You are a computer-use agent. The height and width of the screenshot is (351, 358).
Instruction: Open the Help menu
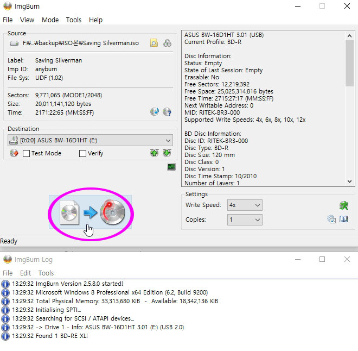(x=95, y=20)
